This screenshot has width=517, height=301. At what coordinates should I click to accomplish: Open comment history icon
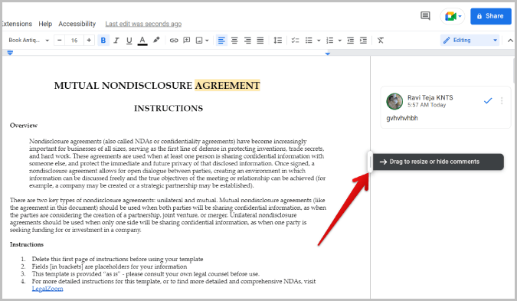coord(425,15)
